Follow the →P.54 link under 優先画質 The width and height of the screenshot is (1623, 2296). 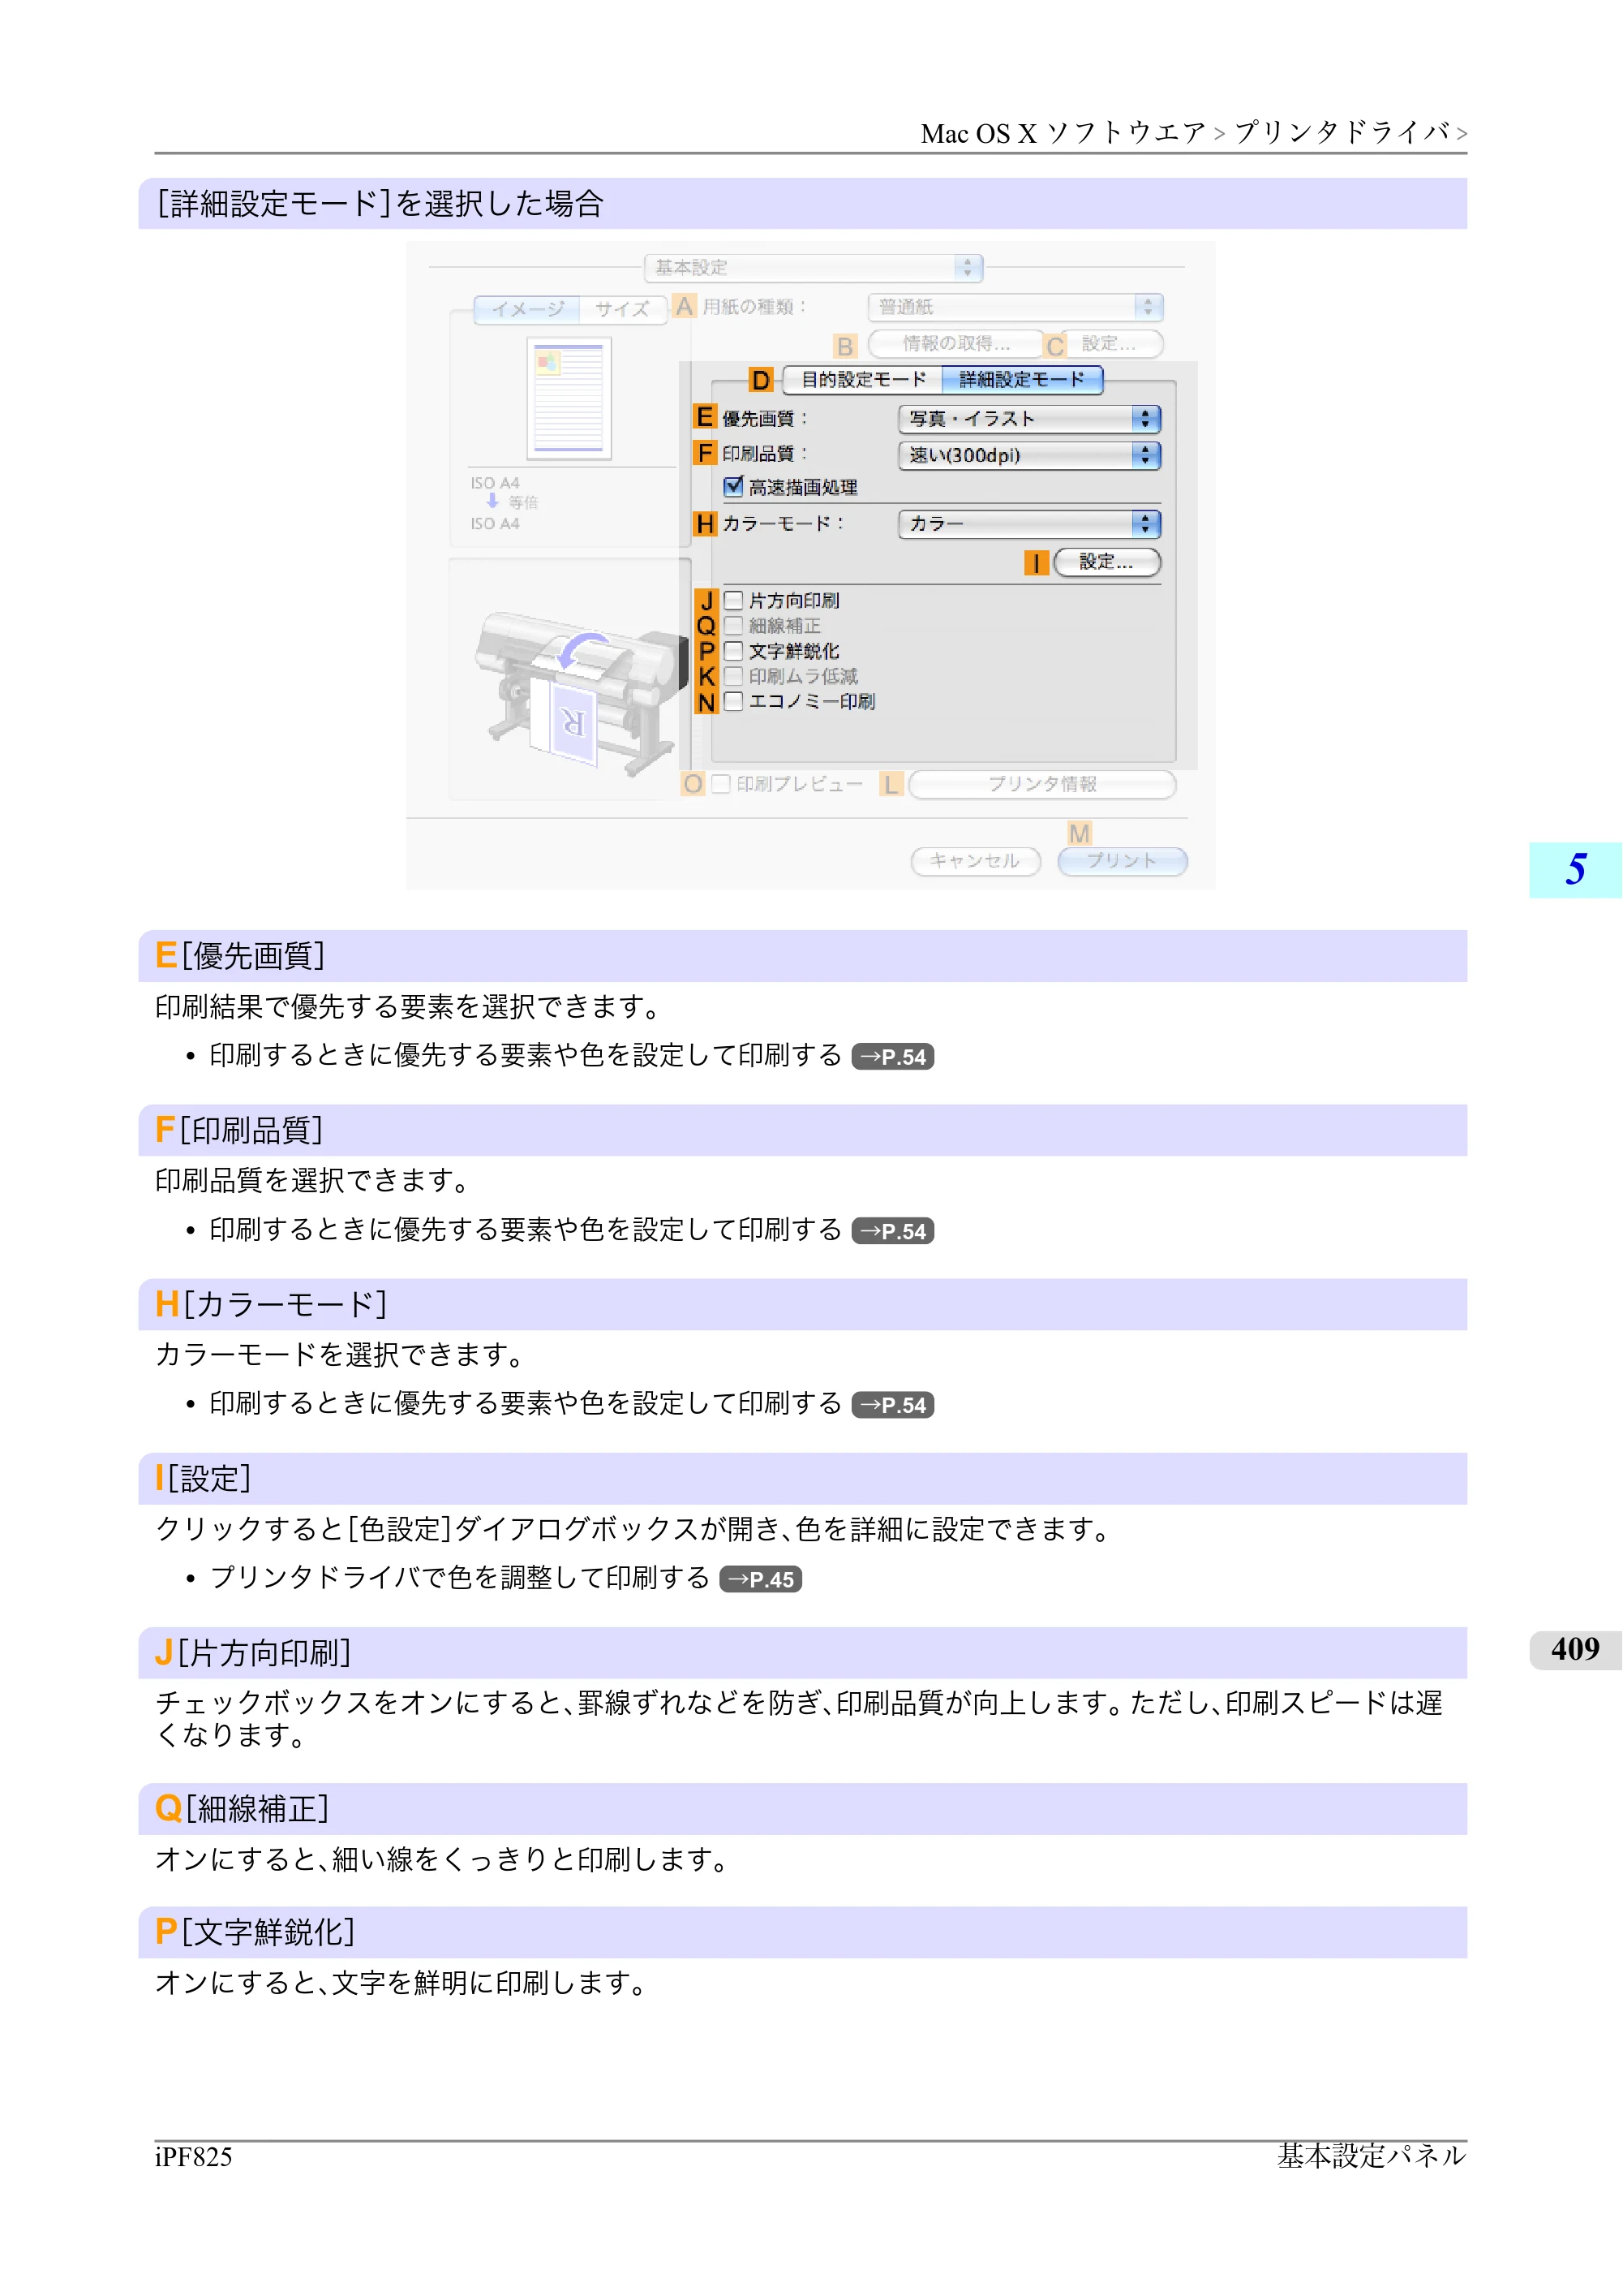click(892, 1057)
